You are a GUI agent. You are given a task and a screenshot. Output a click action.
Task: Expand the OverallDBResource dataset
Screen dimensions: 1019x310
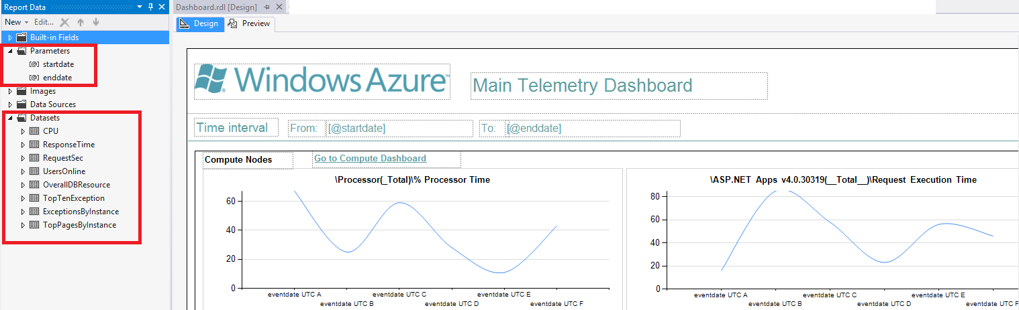pos(23,185)
